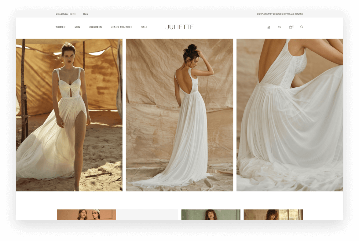359x241 pixels.
Task: Click the search magnifier icon
Action: 302,27
